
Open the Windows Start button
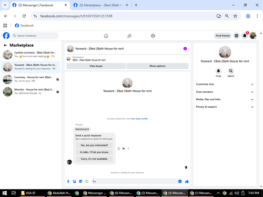point(5,193)
